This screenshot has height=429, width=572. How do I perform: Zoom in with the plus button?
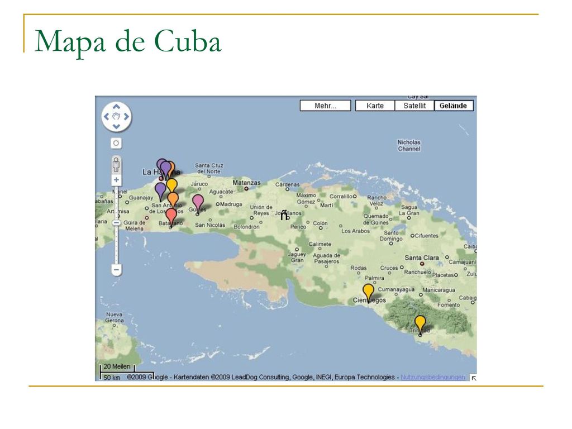point(116,180)
